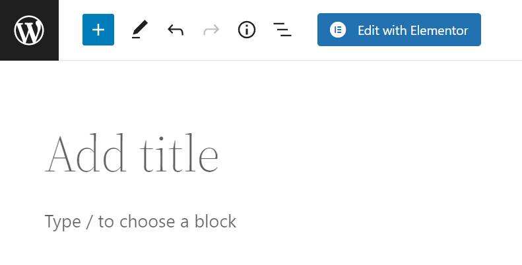
Task: Toggle the List View sidebar
Action: (282, 30)
